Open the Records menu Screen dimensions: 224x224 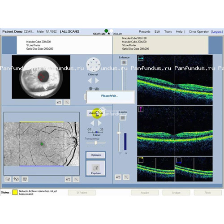click(145, 31)
